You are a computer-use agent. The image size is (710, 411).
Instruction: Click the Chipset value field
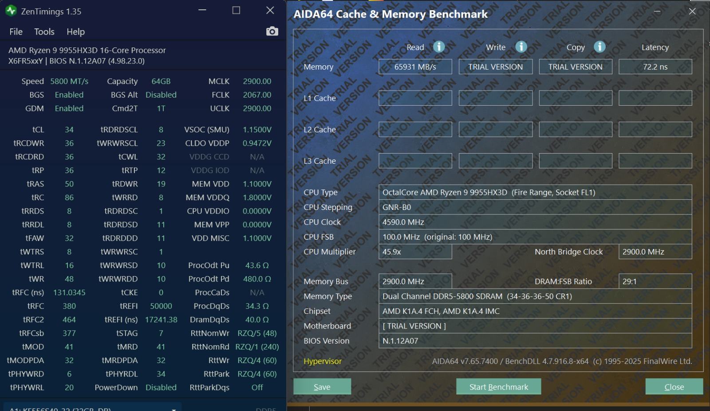(535, 311)
